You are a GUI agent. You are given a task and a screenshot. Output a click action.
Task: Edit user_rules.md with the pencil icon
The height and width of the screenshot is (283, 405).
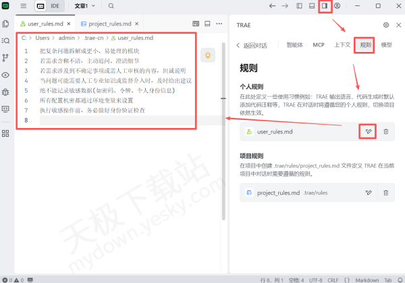tap(368, 131)
